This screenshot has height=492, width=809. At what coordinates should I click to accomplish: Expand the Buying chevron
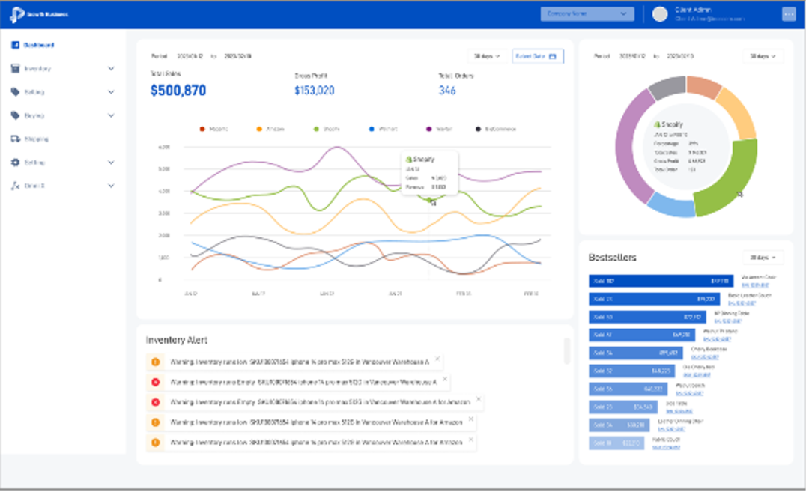111,115
